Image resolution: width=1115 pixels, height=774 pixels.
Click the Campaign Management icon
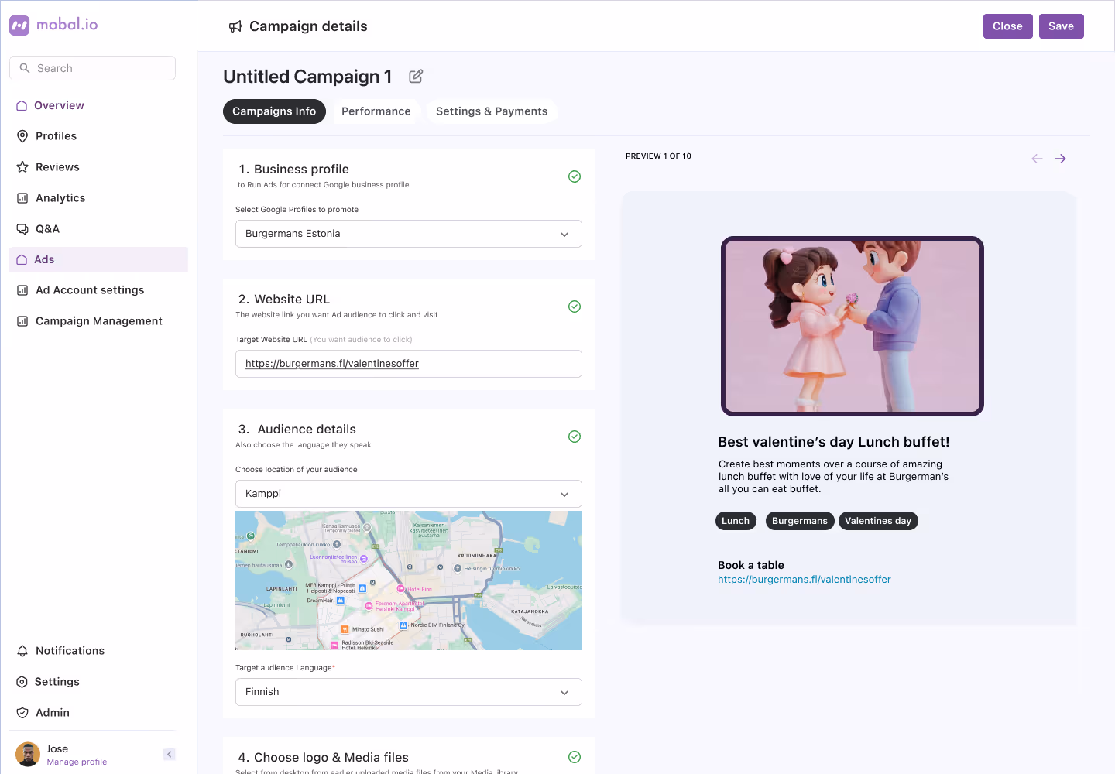click(22, 321)
